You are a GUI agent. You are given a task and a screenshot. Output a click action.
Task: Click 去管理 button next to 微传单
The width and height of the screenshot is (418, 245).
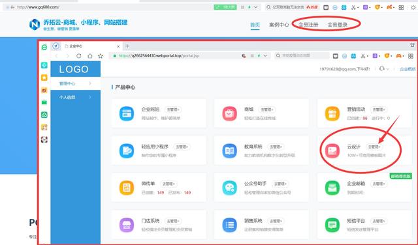tap(169, 184)
